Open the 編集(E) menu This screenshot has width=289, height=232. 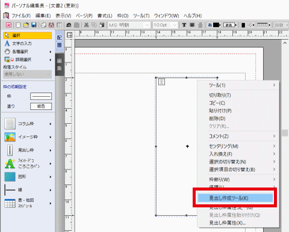[43, 16]
